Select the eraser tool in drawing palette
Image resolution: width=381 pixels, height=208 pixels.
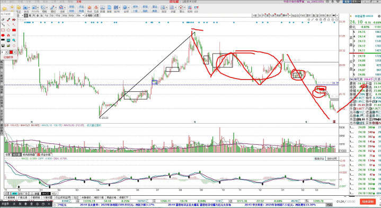coord(3,20)
